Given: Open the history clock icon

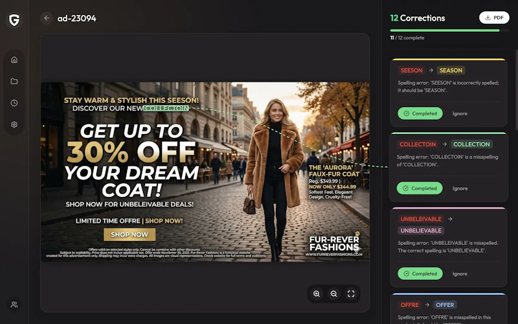Looking at the screenshot, I should (x=14, y=103).
